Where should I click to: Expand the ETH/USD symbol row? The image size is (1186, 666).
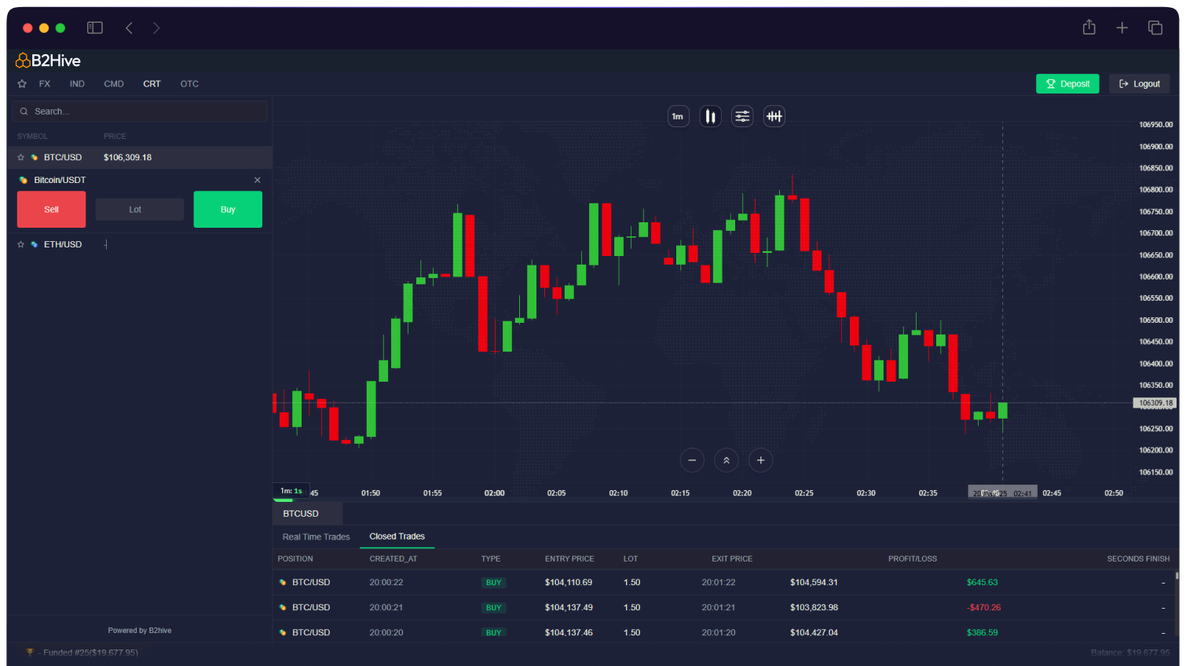(63, 245)
